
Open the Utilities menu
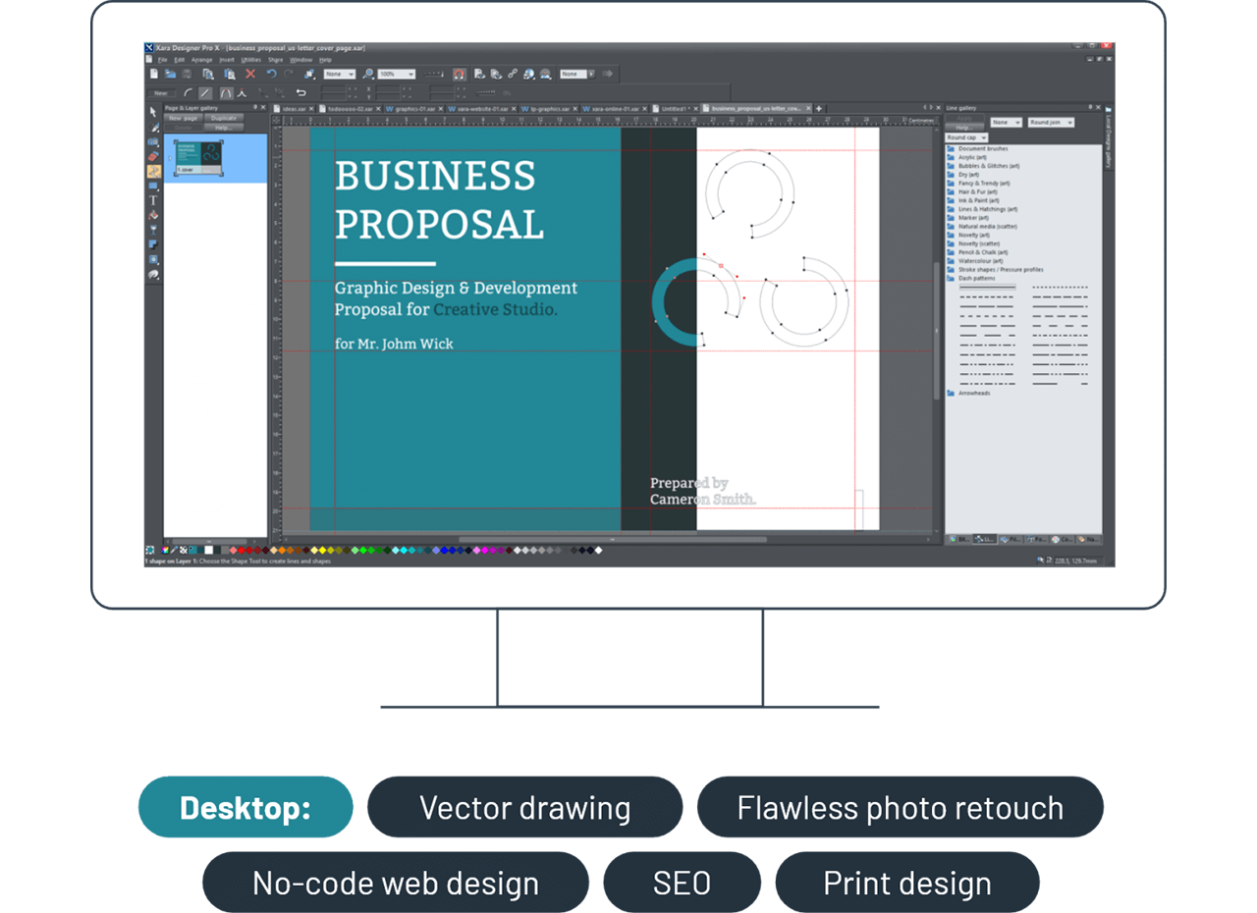252,60
